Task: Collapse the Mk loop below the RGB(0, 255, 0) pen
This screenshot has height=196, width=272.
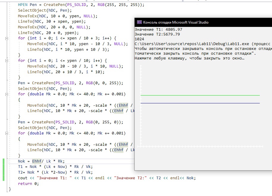Action: (x=7, y=133)
